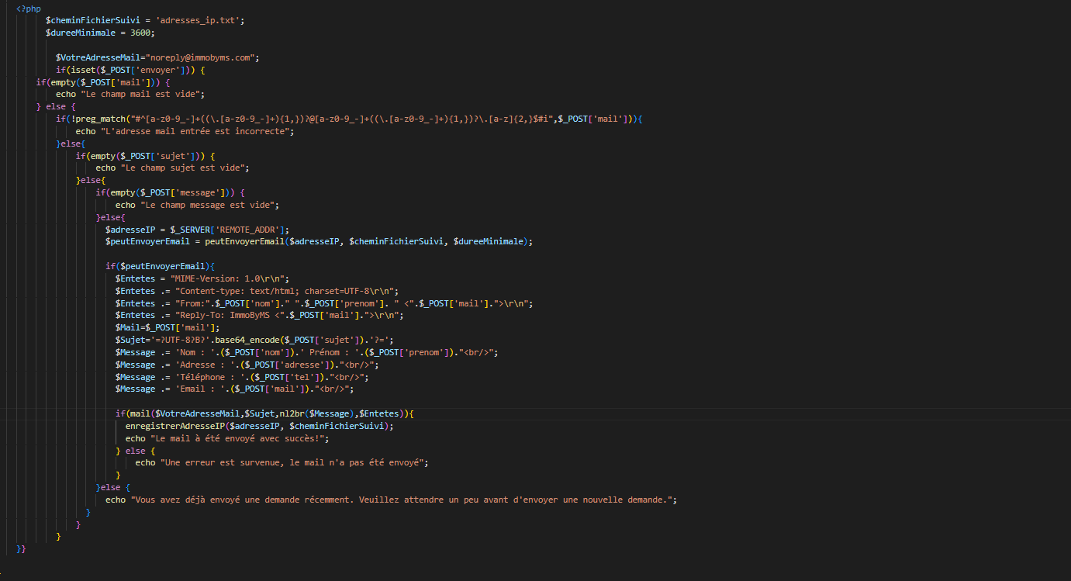Click the opening <?php tag
Screen dimensions: 1071x581
[x=29, y=9]
